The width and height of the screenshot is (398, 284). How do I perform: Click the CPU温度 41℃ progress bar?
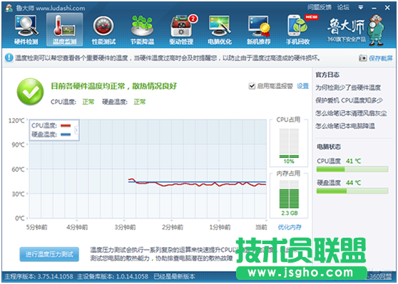click(x=352, y=169)
